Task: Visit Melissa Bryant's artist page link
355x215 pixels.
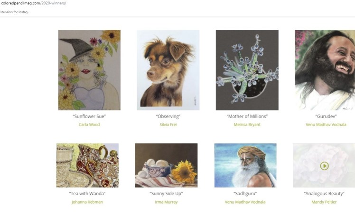Action: pyautogui.click(x=247, y=124)
